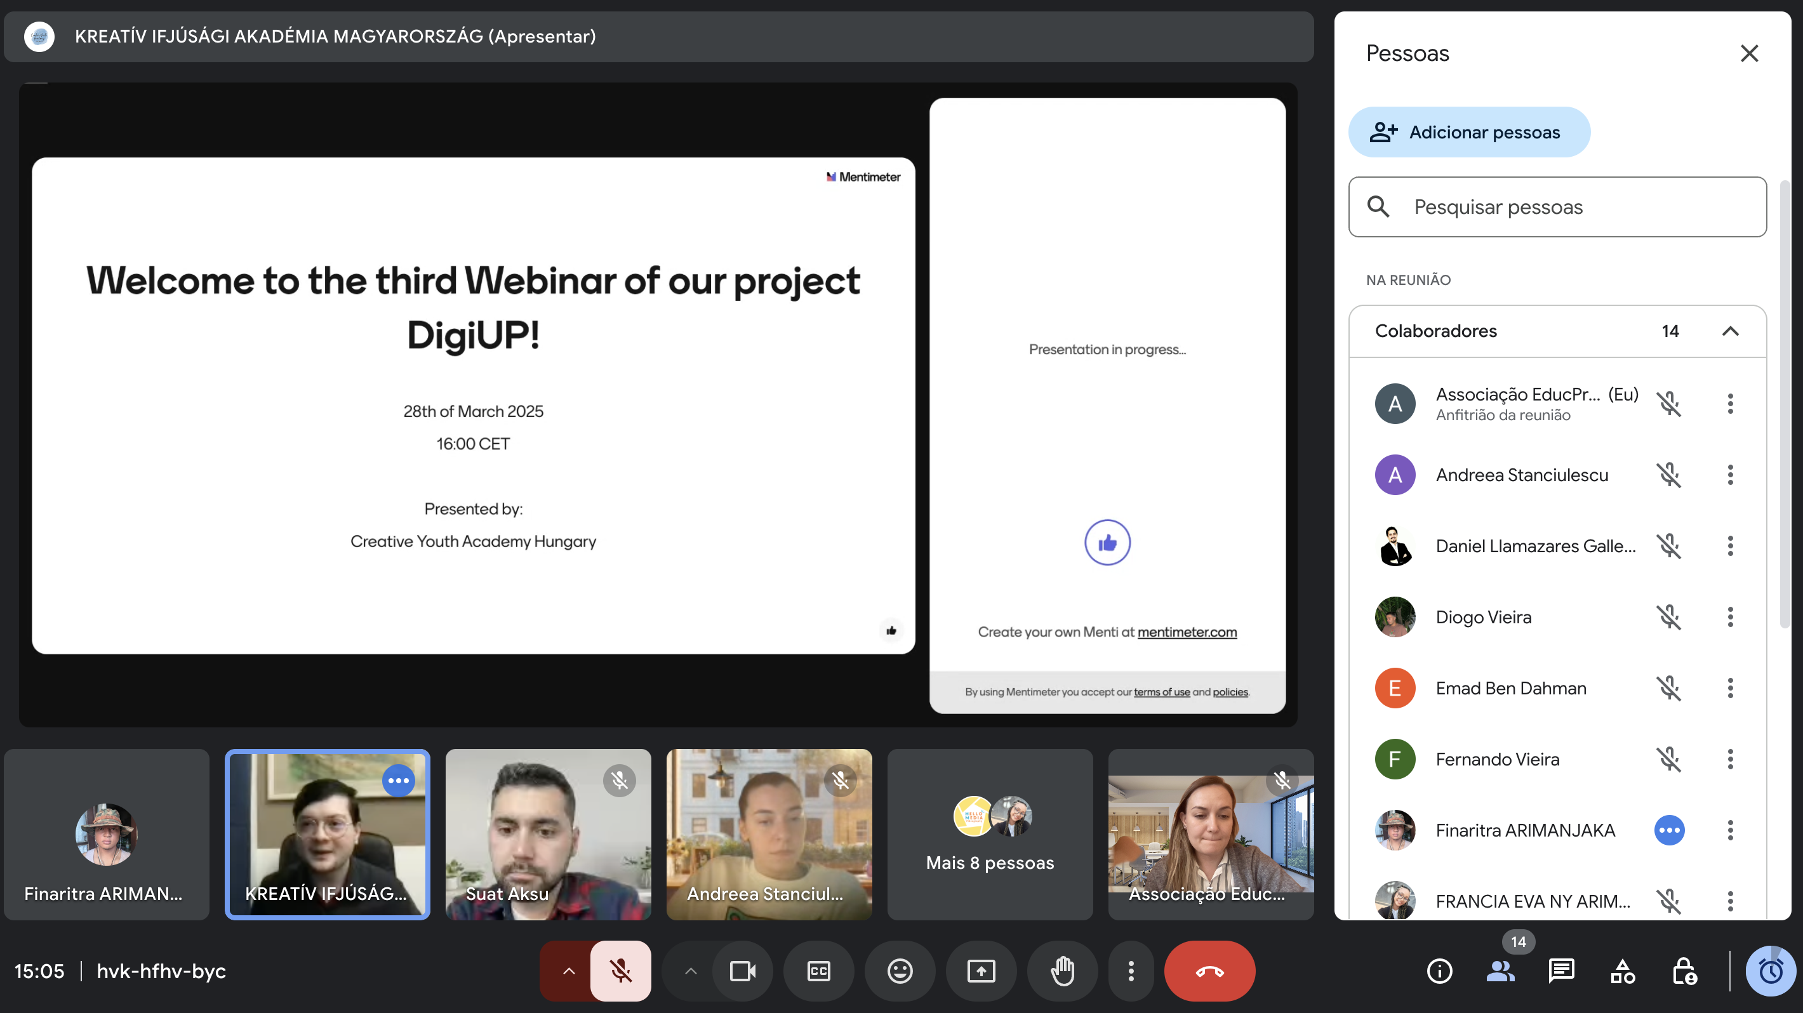
Task: Click muted mic icon for Emad Ben Dahman
Action: coord(1668,687)
